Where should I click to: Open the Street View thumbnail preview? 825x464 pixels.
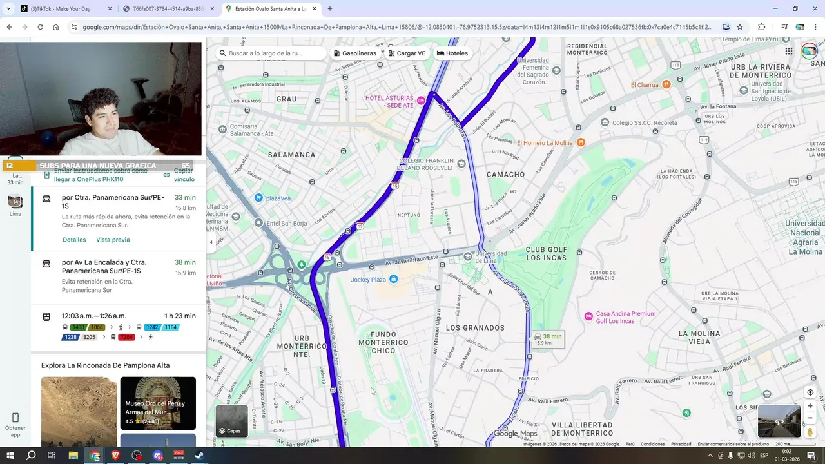coord(779,421)
